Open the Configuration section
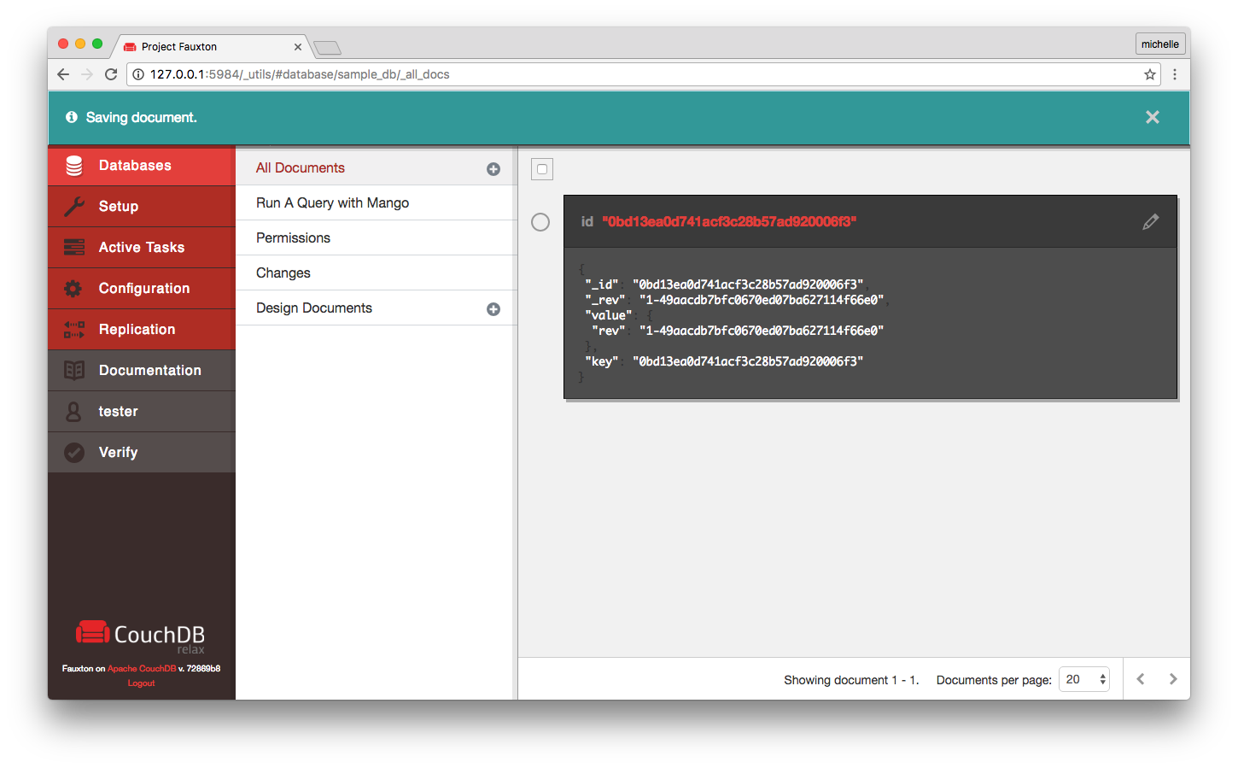The height and width of the screenshot is (768, 1238). coord(142,289)
